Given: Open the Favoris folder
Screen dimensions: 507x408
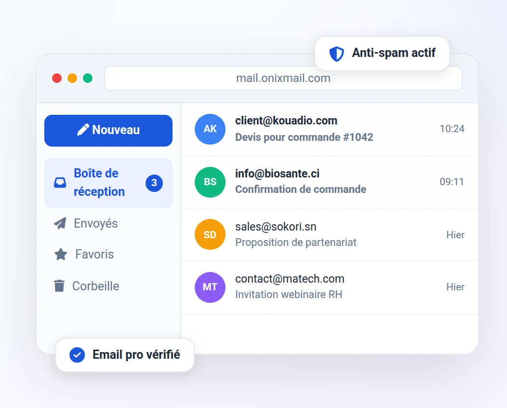Looking at the screenshot, I should coord(108,254).
